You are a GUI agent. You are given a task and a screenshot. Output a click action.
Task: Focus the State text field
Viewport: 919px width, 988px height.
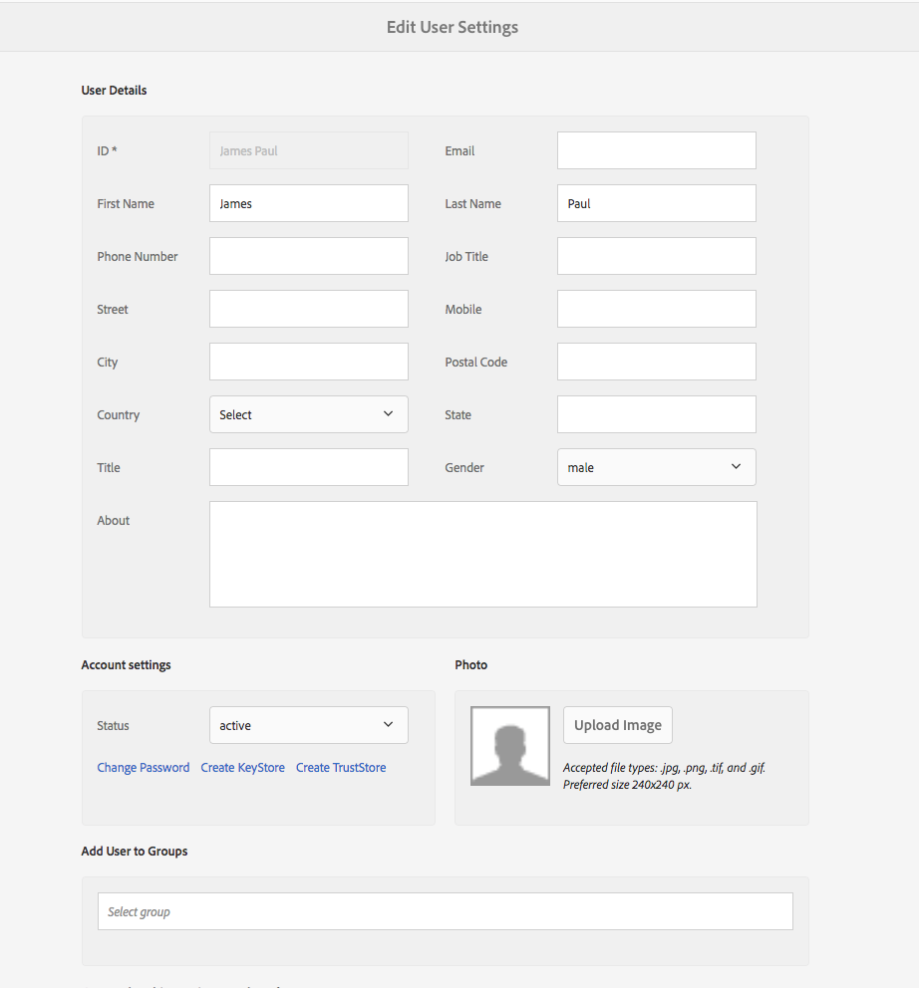pos(656,414)
